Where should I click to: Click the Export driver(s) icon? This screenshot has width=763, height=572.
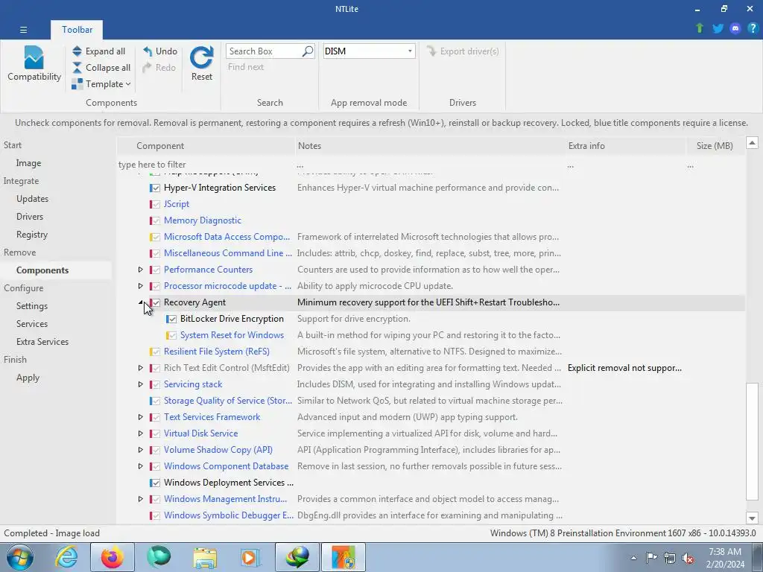[431, 51]
